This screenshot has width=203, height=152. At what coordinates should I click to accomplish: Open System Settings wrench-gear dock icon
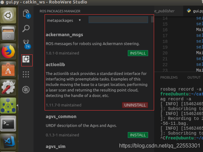(x=8, y=87)
